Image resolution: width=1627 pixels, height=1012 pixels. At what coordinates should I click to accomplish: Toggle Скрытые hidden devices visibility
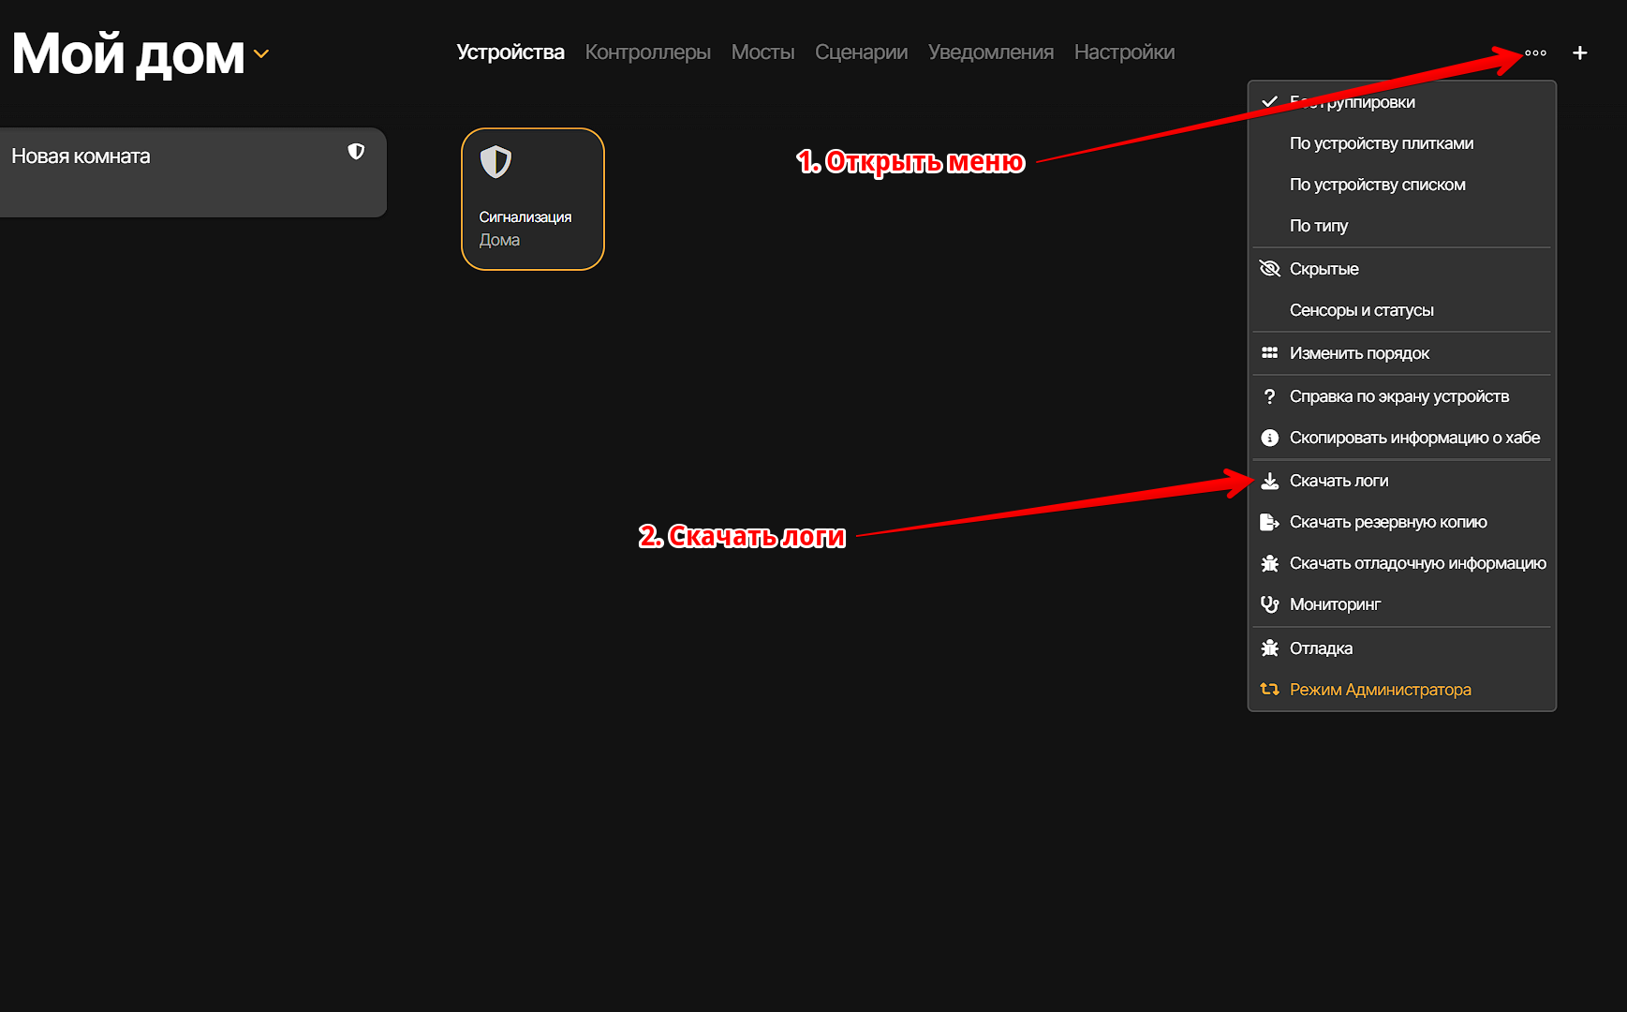(x=1324, y=269)
